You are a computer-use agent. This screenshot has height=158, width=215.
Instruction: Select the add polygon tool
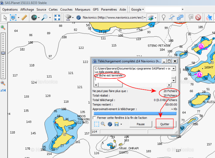(180, 18)
